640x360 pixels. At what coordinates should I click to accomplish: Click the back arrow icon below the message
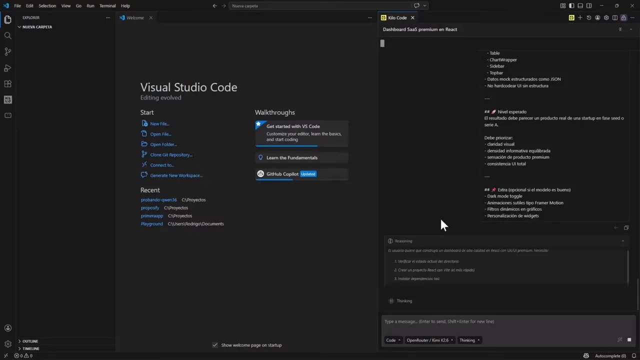616,227
